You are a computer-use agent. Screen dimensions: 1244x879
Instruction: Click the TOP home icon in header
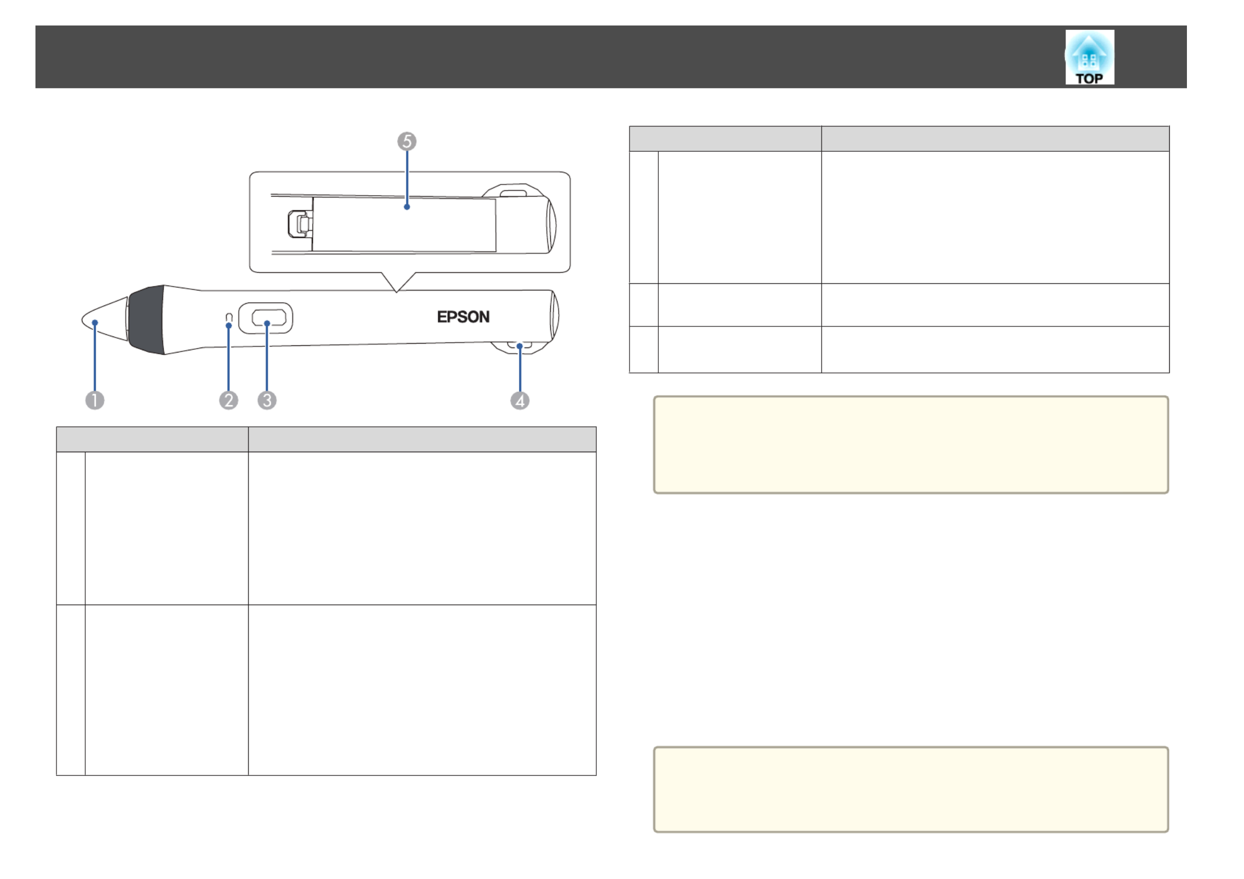tap(1089, 57)
